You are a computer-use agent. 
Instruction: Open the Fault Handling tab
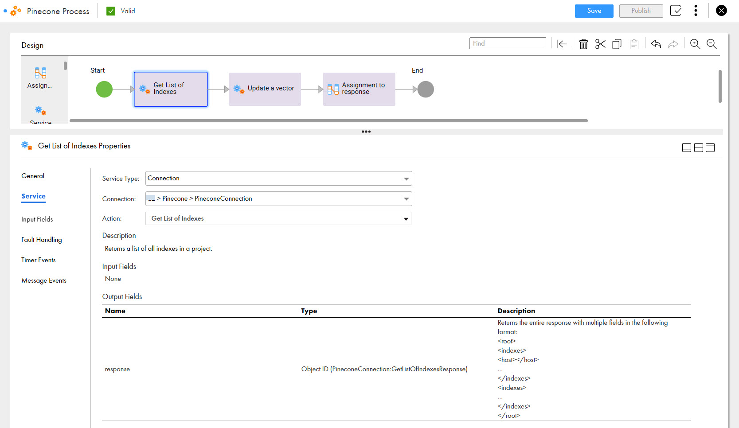pos(42,240)
